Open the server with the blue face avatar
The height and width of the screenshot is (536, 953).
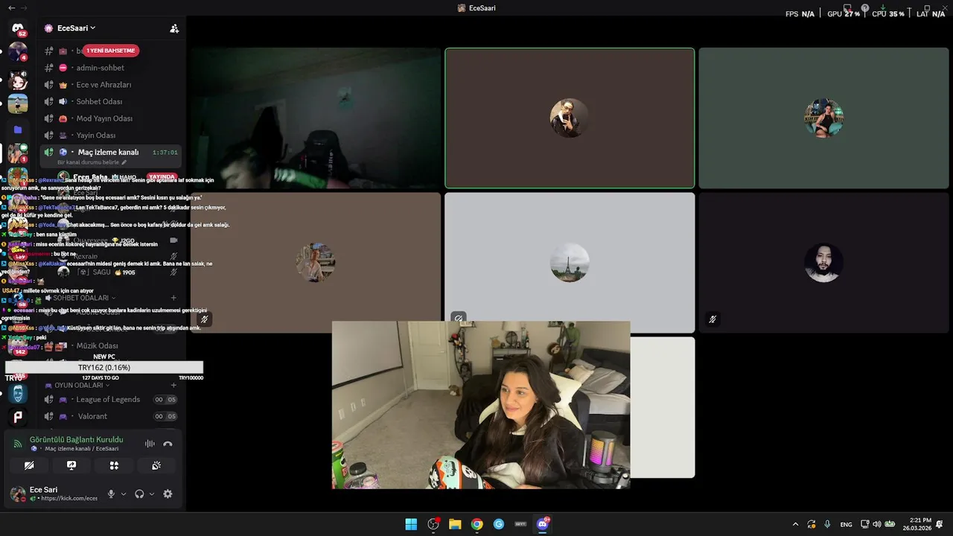(x=18, y=394)
